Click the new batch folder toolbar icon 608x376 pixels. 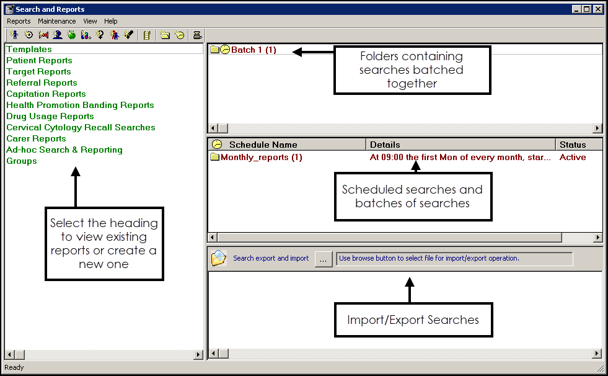tap(164, 35)
